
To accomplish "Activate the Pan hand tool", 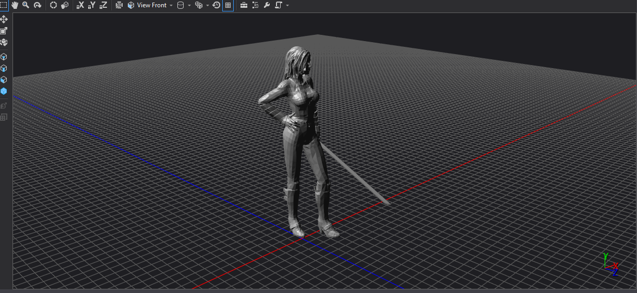I will (x=15, y=5).
